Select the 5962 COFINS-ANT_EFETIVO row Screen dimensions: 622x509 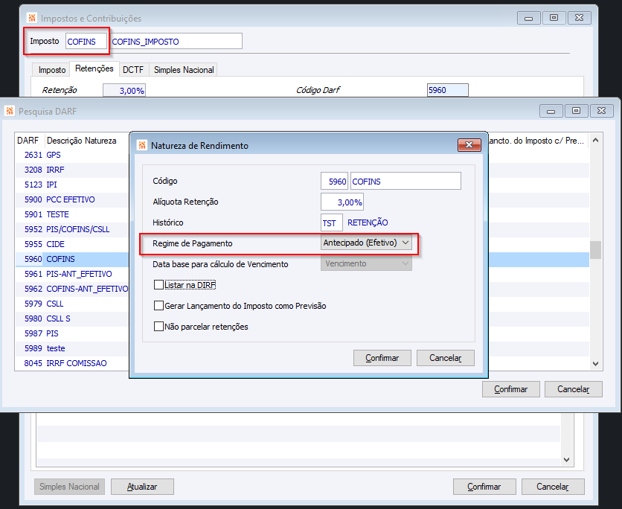[x=72, y=289]
